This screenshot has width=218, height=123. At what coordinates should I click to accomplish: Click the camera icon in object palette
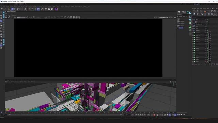pyautogui.click(x=202, y=14)
